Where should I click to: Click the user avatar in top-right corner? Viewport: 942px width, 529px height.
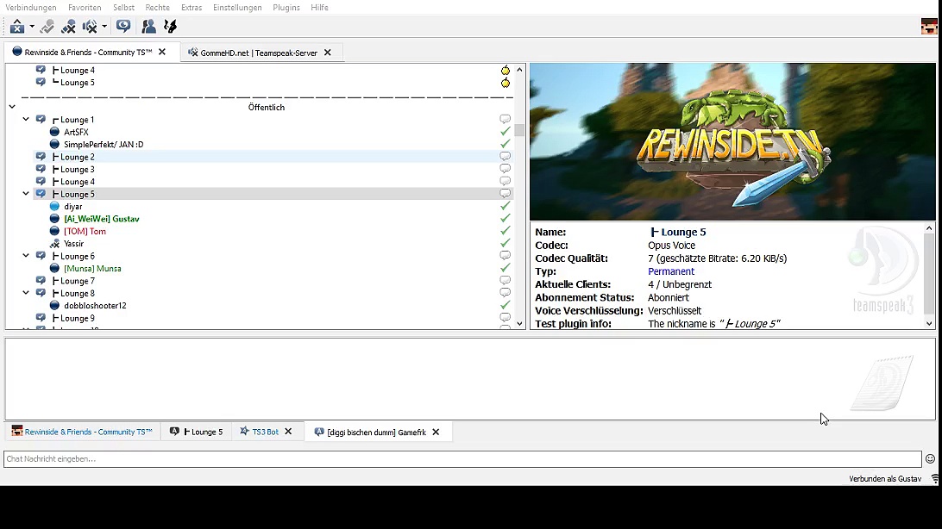click(x=929, y=27)
